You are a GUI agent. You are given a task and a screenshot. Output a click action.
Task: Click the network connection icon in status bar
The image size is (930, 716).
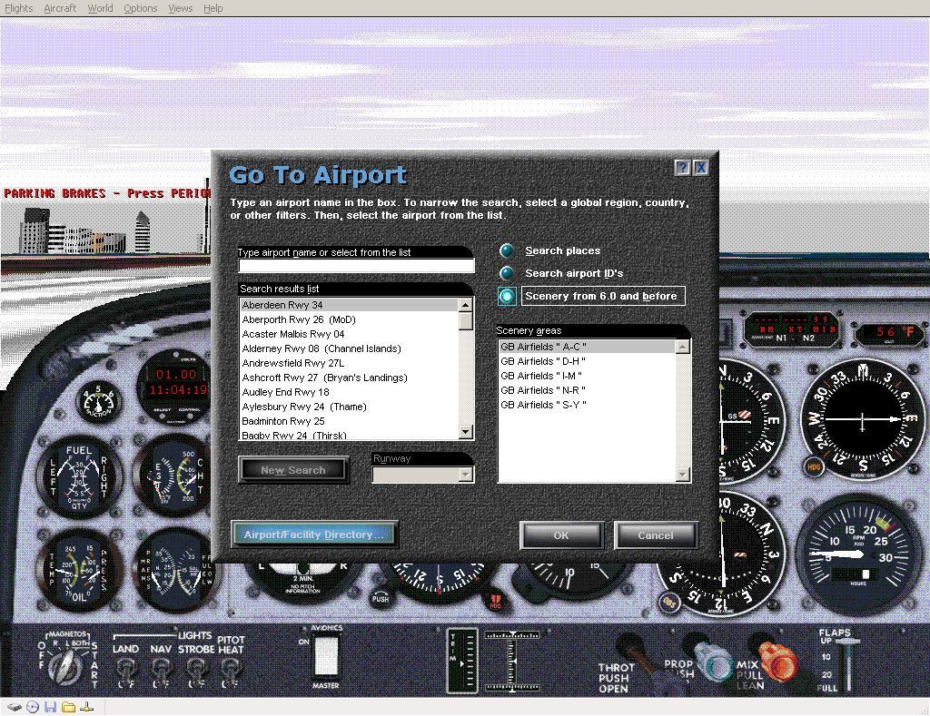coord(86,707)
